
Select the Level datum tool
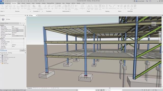pos(118,7)
